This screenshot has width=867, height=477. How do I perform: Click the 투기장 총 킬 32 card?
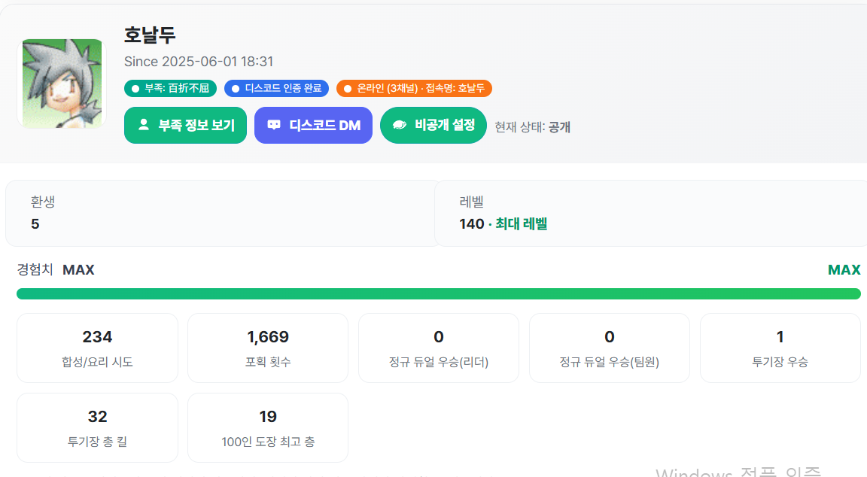click(97, 427)
